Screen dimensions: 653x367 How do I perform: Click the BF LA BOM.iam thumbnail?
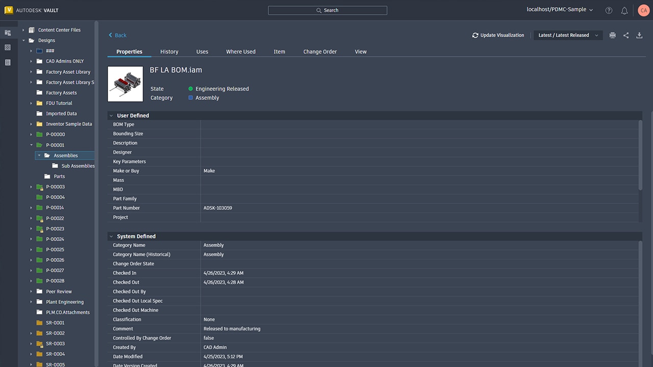pos(125,84)
